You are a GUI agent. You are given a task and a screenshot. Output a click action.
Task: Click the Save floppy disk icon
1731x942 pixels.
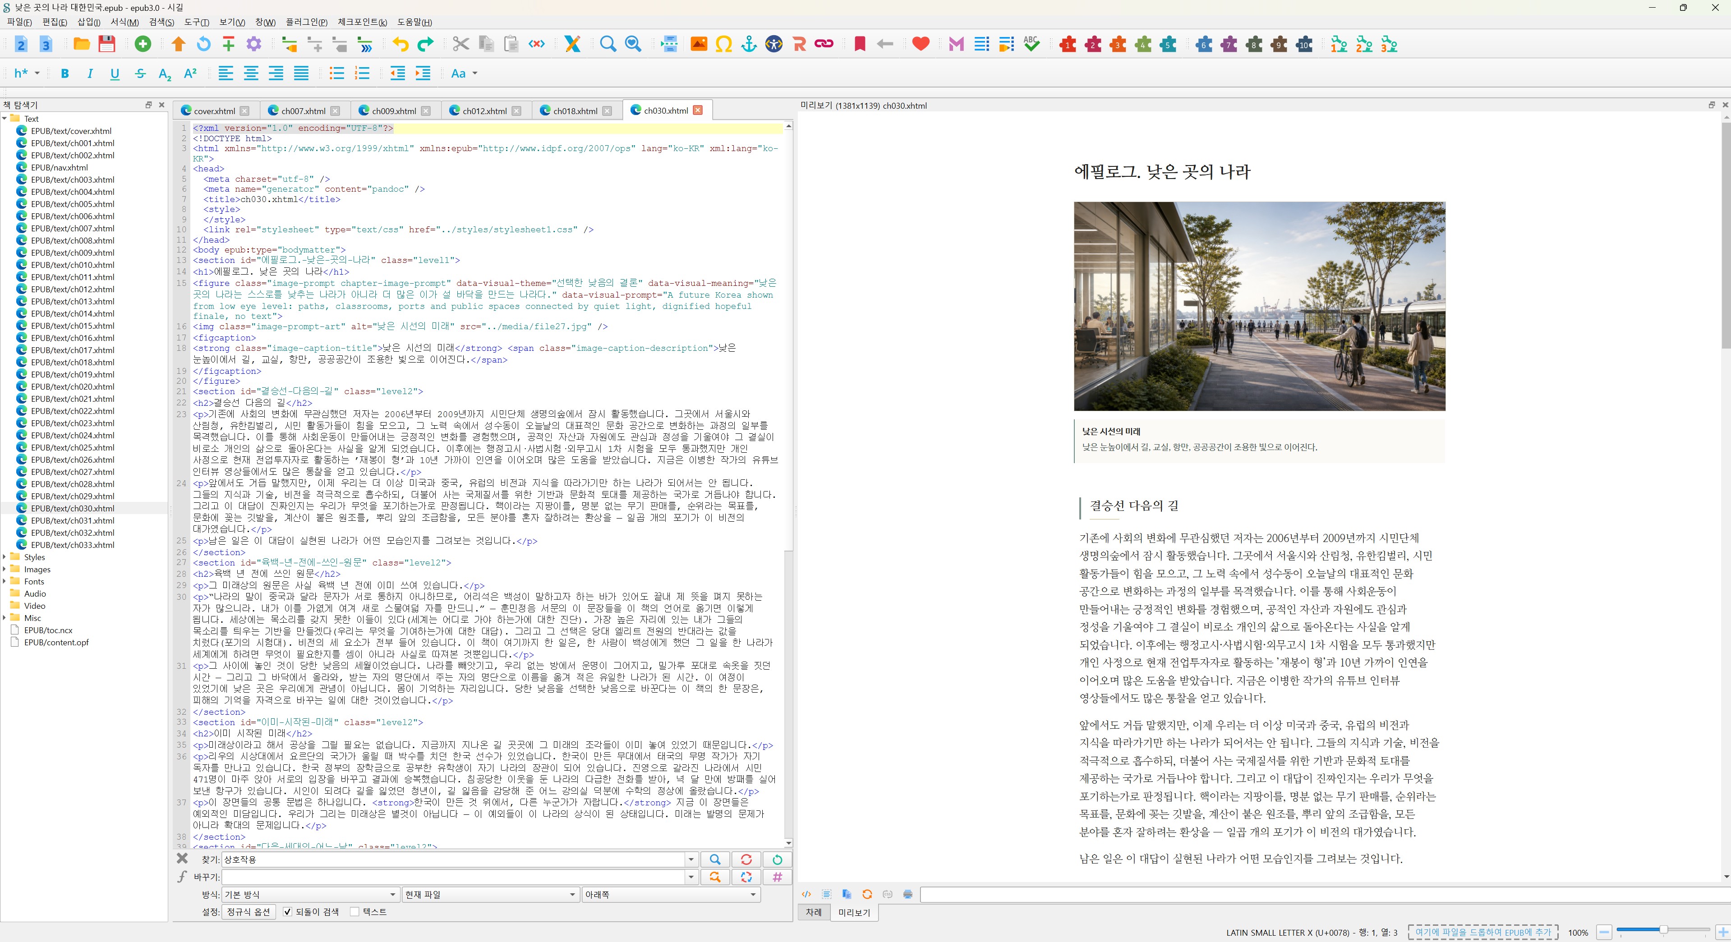[x=107, y=44]
